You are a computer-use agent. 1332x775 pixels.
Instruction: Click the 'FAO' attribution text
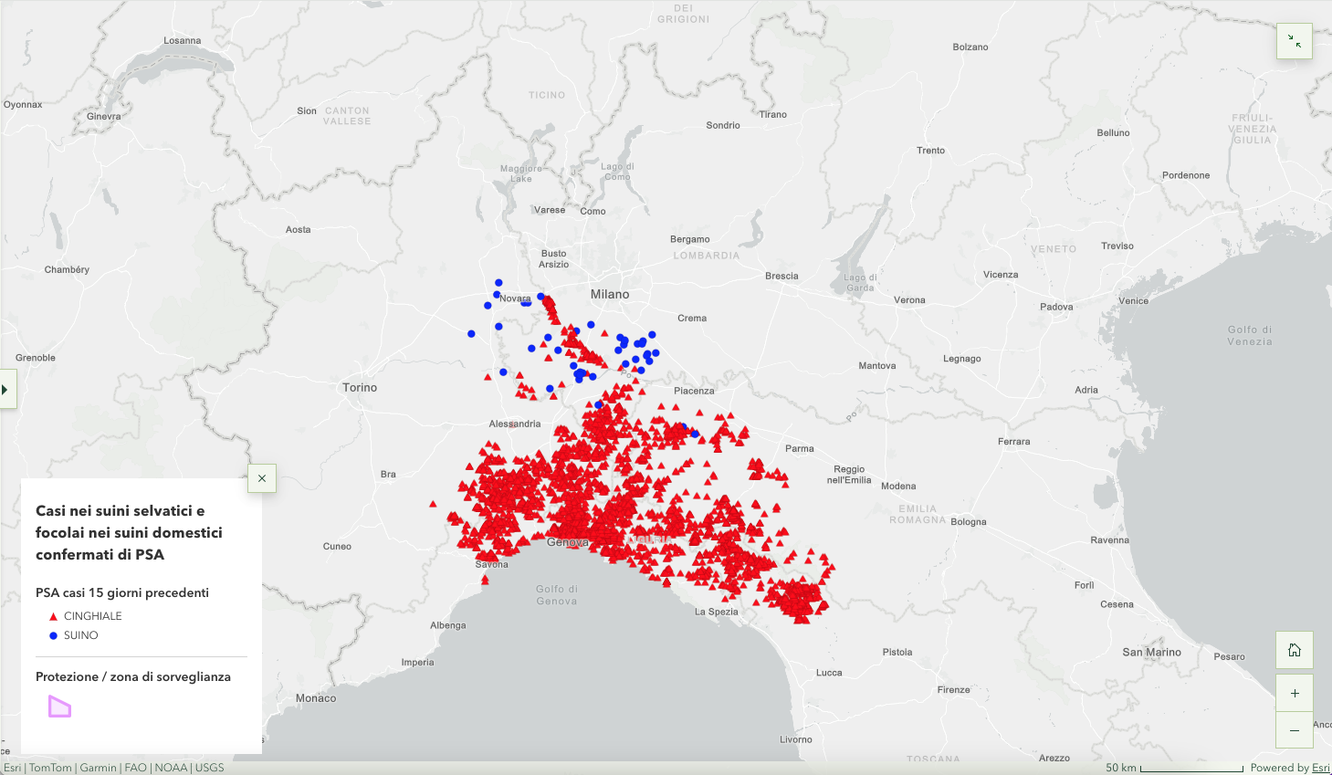(135, 768)
